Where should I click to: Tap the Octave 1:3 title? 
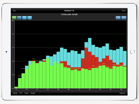[69, 11]
